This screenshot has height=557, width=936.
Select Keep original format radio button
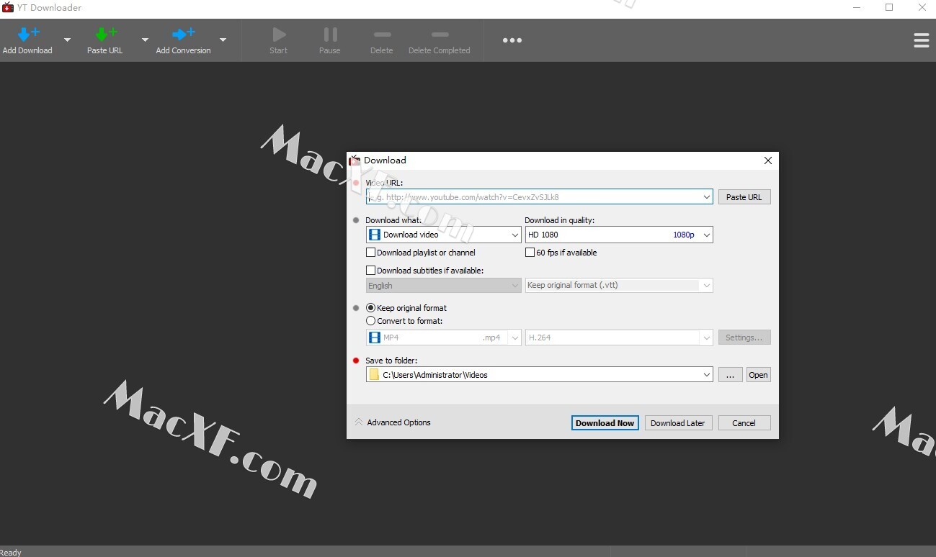(371, 308)
